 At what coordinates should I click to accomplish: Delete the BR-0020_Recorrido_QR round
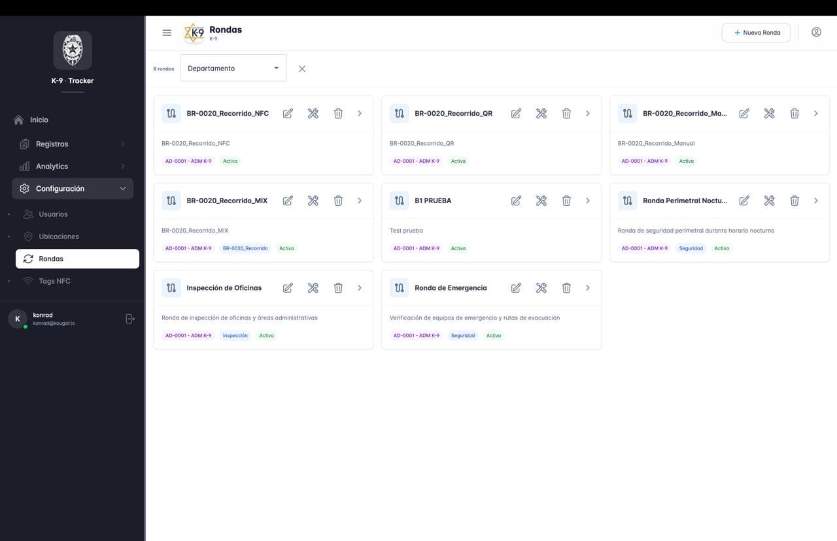[x=566, y=114]
